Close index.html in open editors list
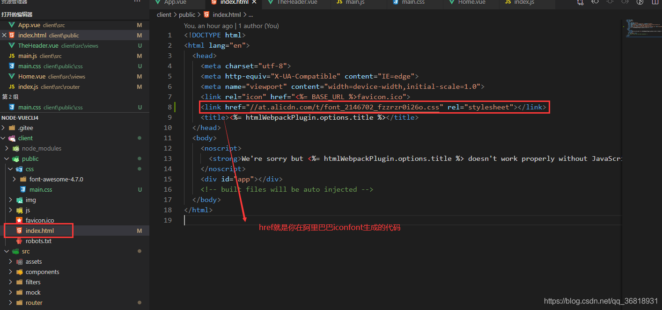This screenshot has height=310, width=662. [x=5, y=35]
